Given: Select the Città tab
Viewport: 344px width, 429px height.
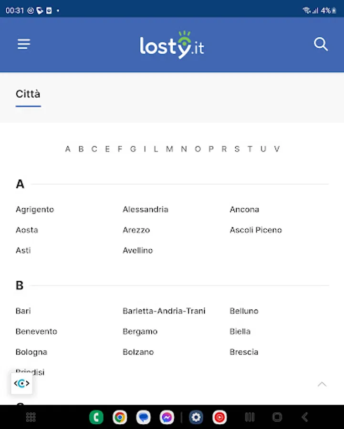Looking at the screenshot, I should (28, 94).
